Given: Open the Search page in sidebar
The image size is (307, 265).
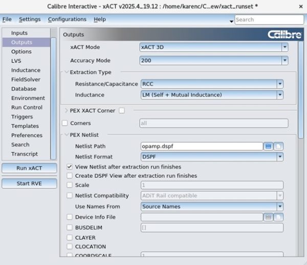Looking at the screenshot, I should click(x=20, y=145).
